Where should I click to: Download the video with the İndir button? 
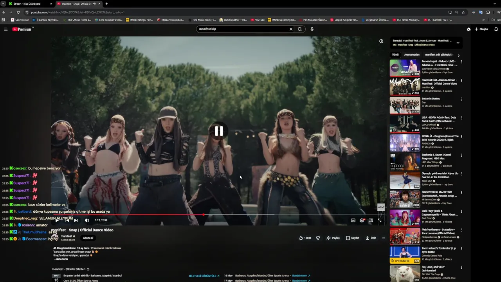[x=371, y=238]
